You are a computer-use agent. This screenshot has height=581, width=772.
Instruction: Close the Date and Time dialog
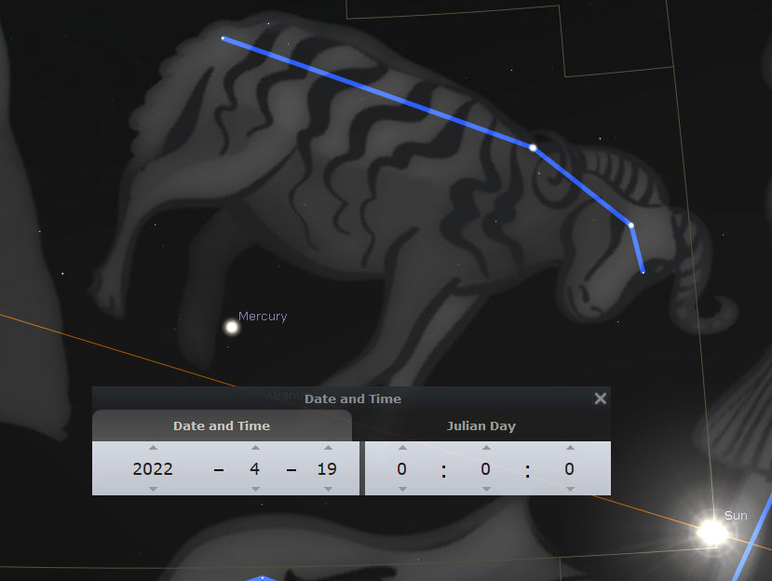(600, 399)
